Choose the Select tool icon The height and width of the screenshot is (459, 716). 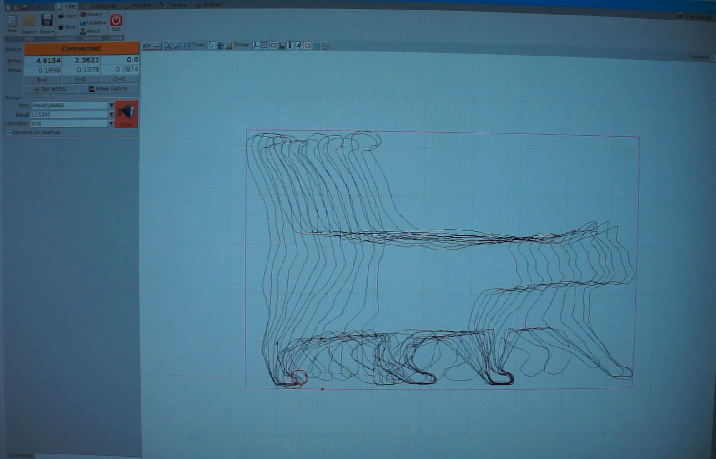coord(212,46)
